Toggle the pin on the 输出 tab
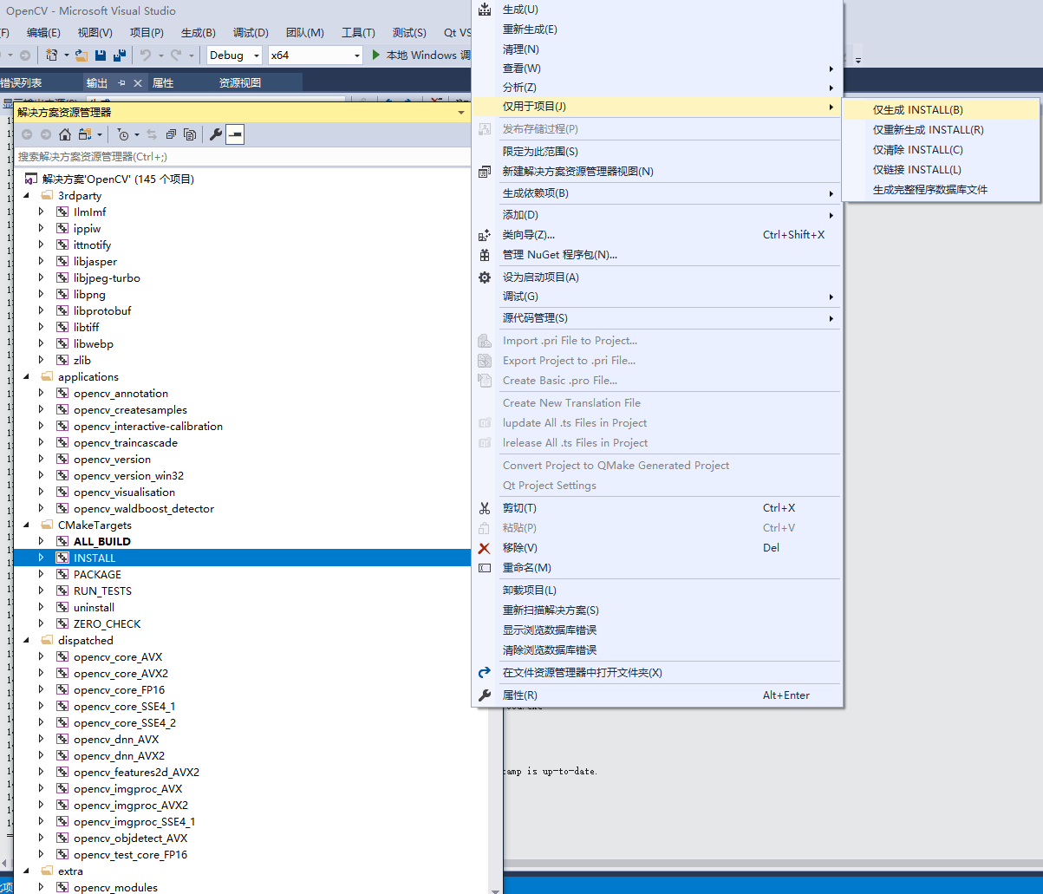Viewport: 1043px width, 894px height. coord(121,83)
